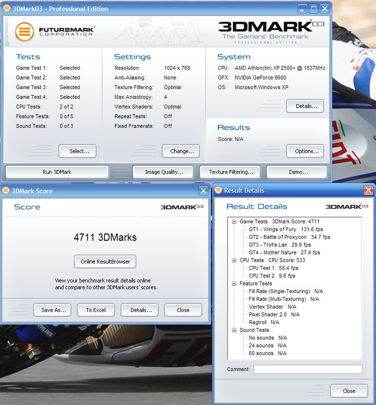Image resolution: width=376 pixels, height=405 pixels.
Task: Select GT1 - Wings of Fury row
Action: pyautogui.click(x=286, y=229)
